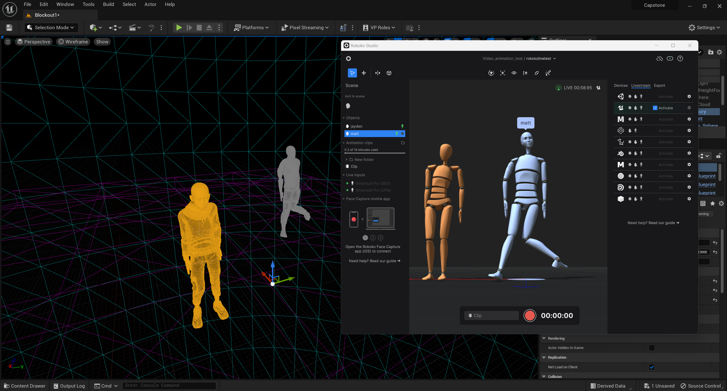Click the Rokoko link/unlink tool icon
Screen dimensions: 727x391
coord(537,73)
